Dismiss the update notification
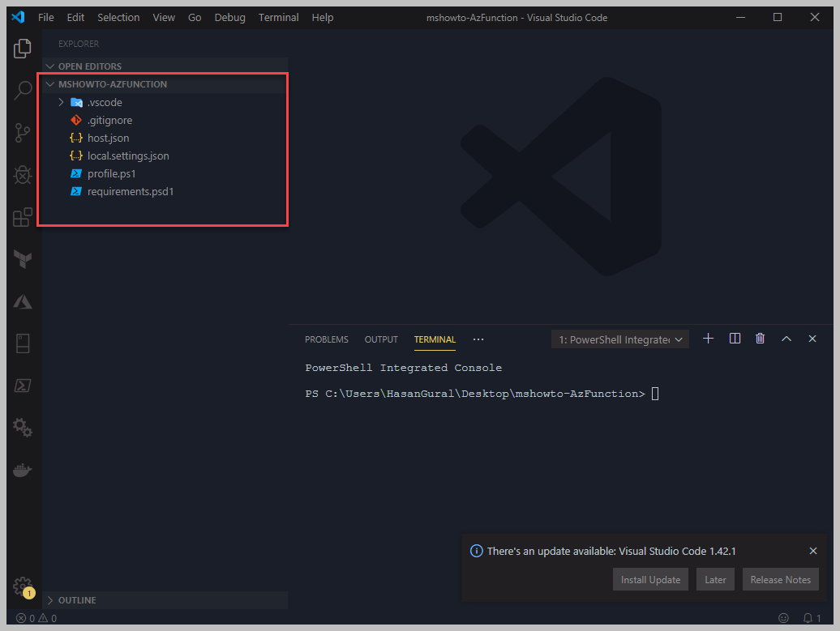The image size is (840, 631). point(813,551)
